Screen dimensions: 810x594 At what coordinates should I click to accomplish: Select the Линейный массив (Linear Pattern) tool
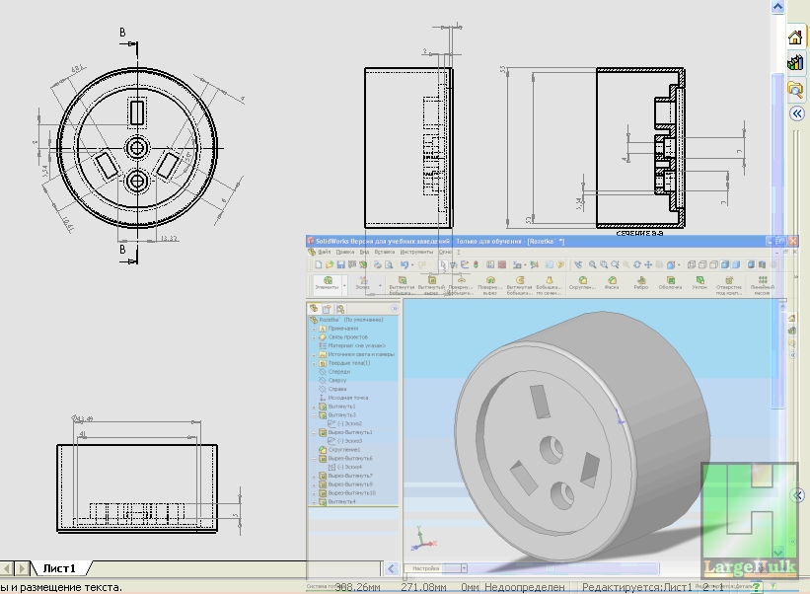762,281
